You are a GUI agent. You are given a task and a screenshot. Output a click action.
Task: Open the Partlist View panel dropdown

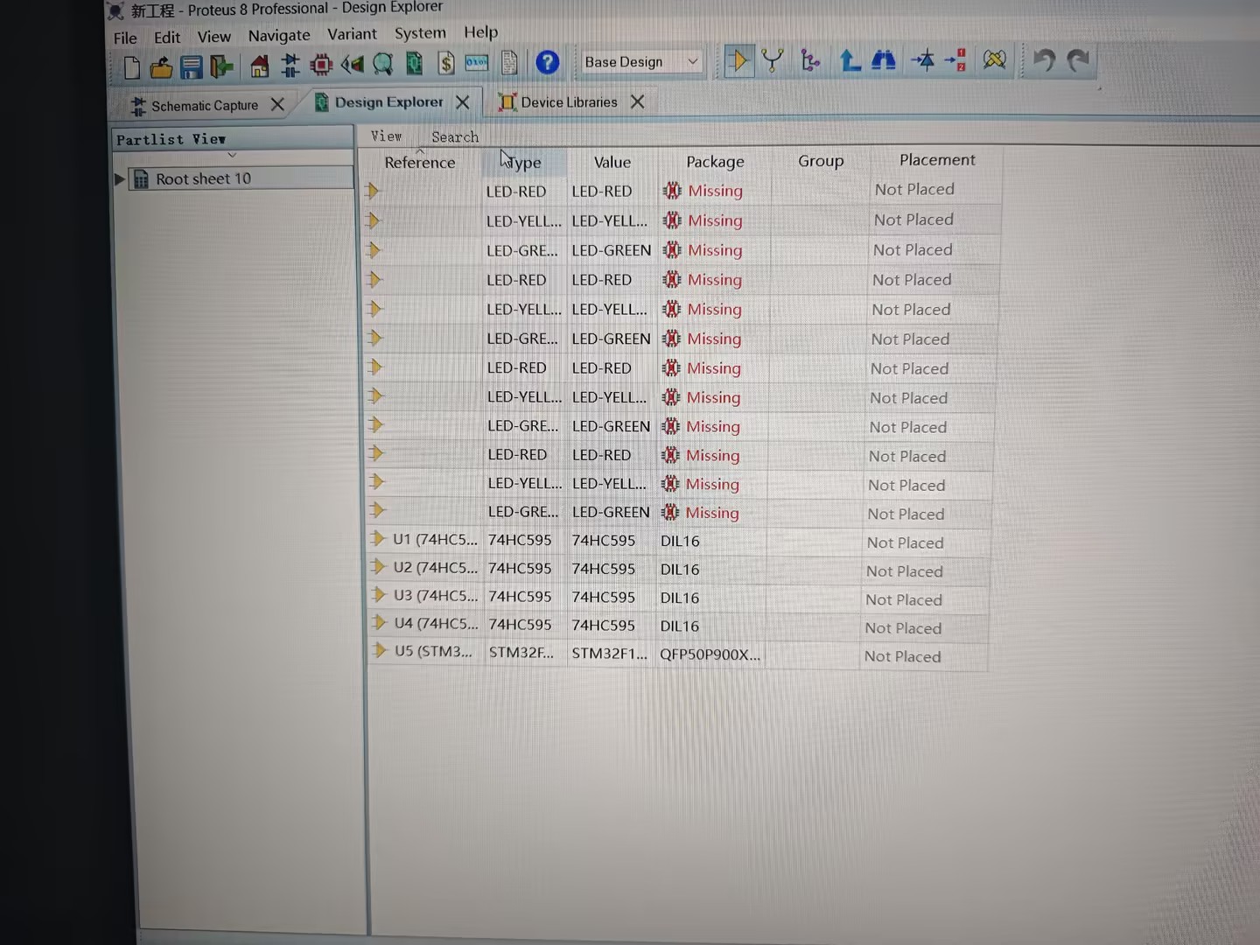(x=232, y=155)
